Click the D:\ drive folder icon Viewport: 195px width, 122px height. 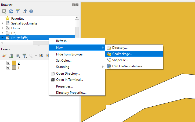click(8, 38)
